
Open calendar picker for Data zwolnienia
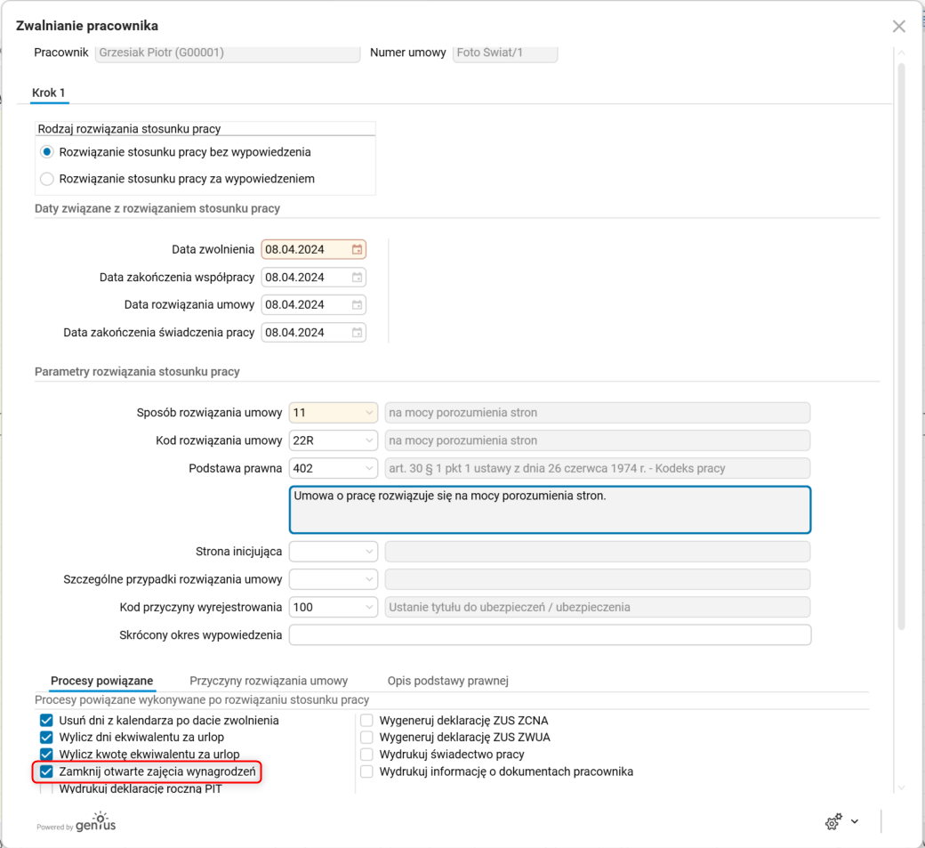point(357,249)
